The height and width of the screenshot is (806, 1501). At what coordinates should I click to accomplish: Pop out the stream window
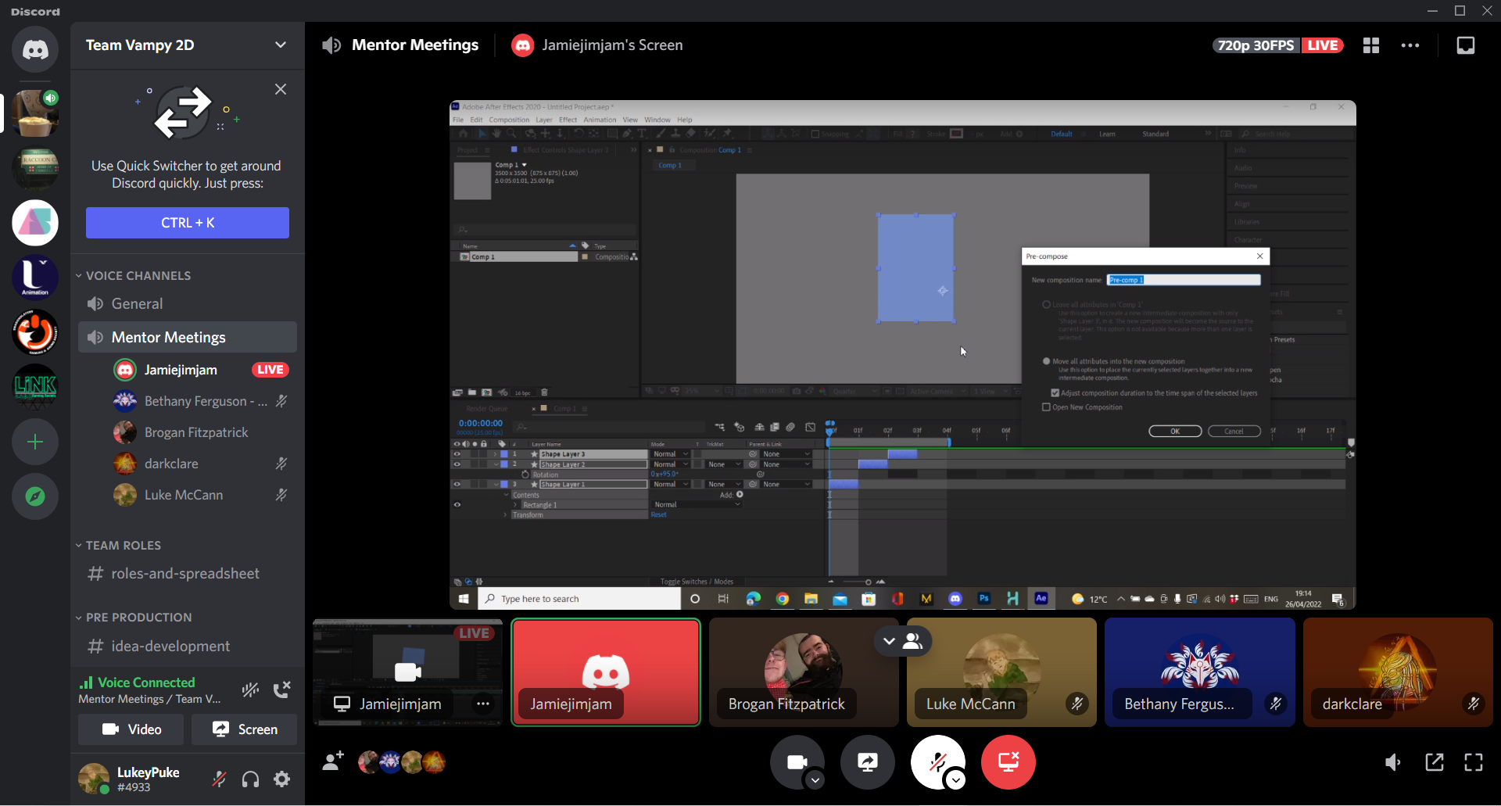pyautogui.click(x=1435, y=762)
